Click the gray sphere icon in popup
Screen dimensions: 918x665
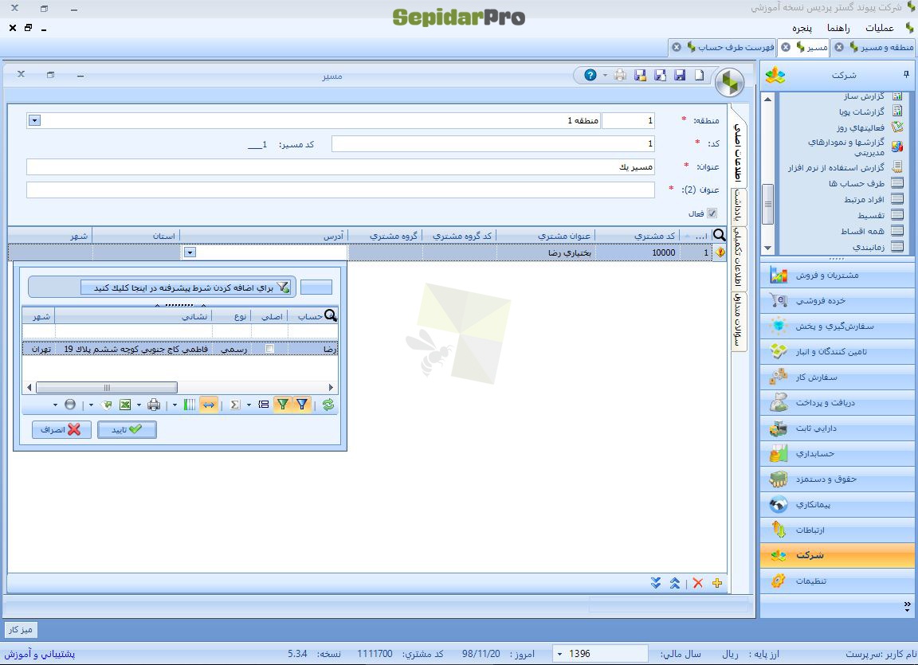tap(70, 404)
